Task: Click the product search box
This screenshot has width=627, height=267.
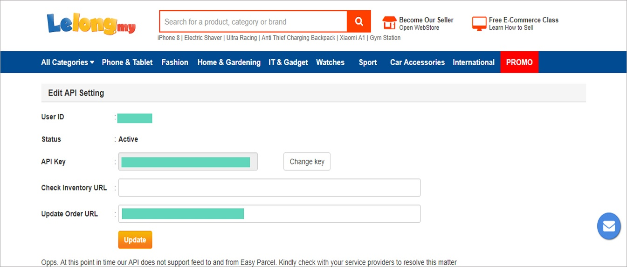Action: (x=253, y=21)
